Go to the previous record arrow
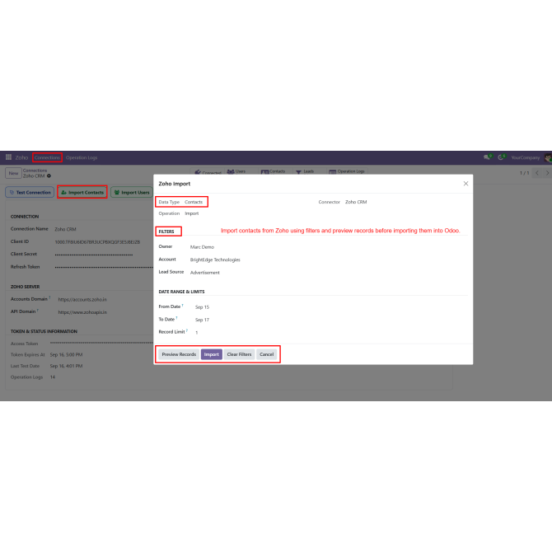Image resolution: width=552 pixels, height=552 pixels. click(537, 172)
